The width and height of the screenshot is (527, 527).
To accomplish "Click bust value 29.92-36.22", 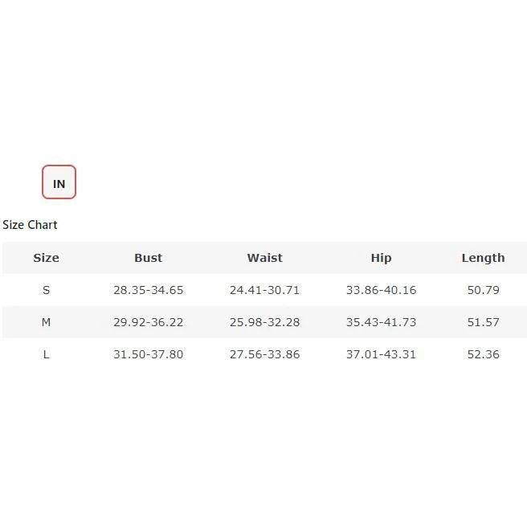I will pos(148,322).
